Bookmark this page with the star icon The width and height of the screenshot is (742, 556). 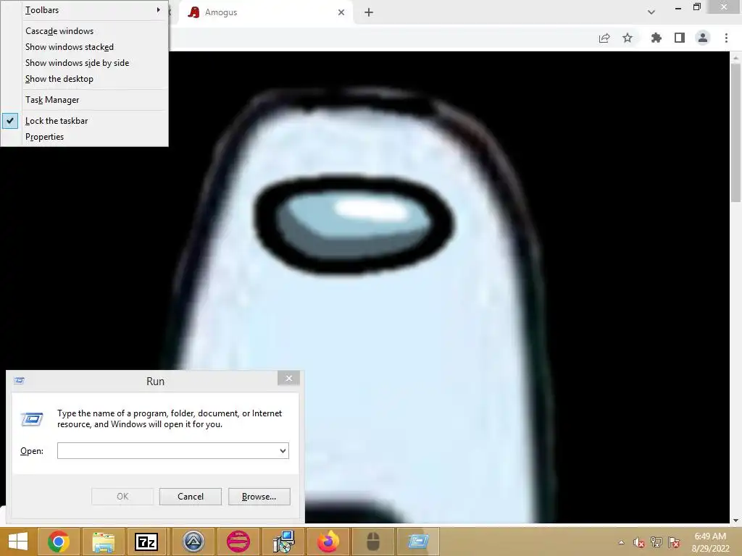click(628, 38)
